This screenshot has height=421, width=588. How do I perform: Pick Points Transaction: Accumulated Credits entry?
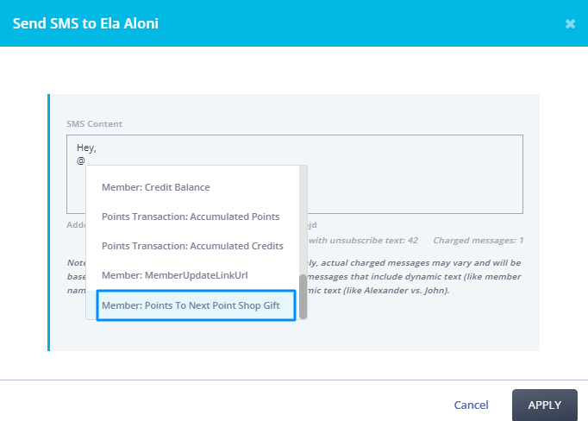pyautogui.click(x=192, y=246)
